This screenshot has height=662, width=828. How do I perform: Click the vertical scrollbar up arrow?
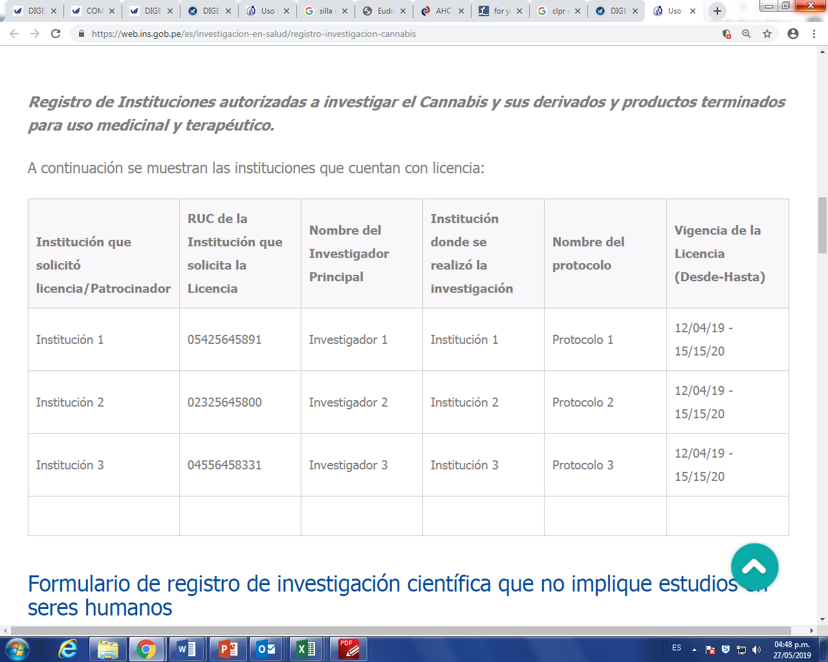[x=822, y=51]
